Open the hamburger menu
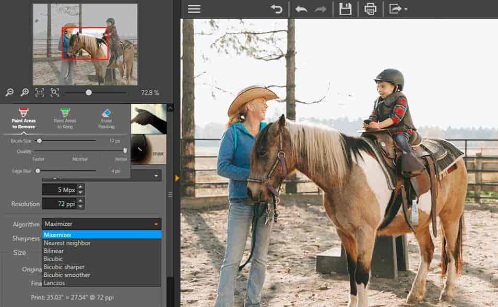498x307 pixels. tap(194, 9)
